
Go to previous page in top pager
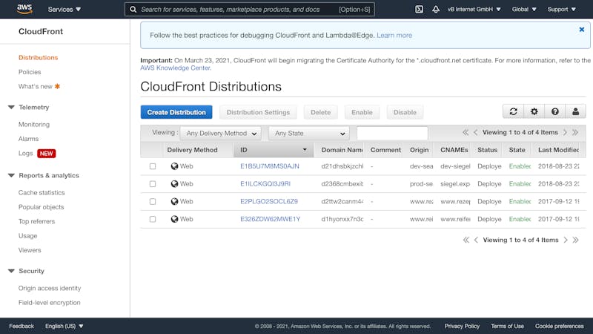click(475, 133)
